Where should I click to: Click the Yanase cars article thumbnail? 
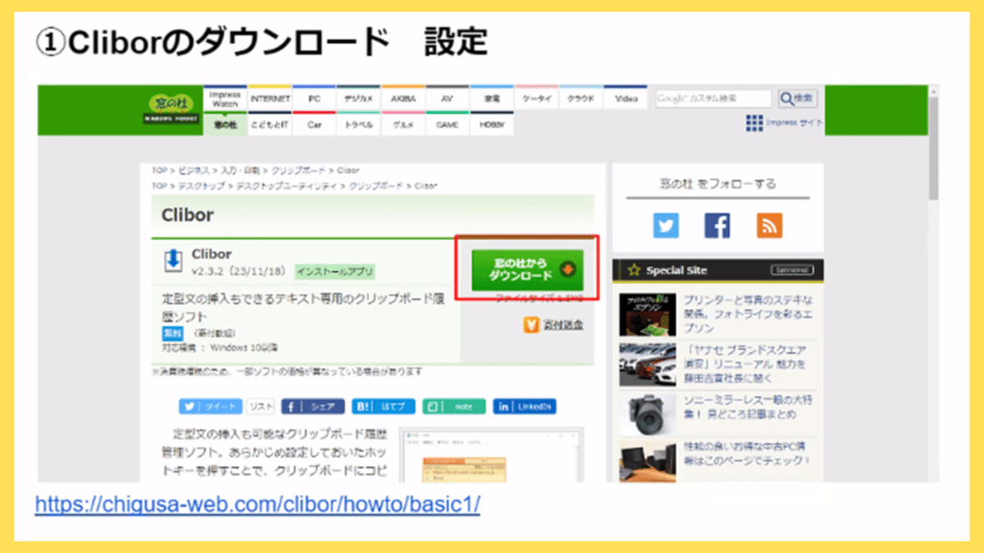(648, 364)
